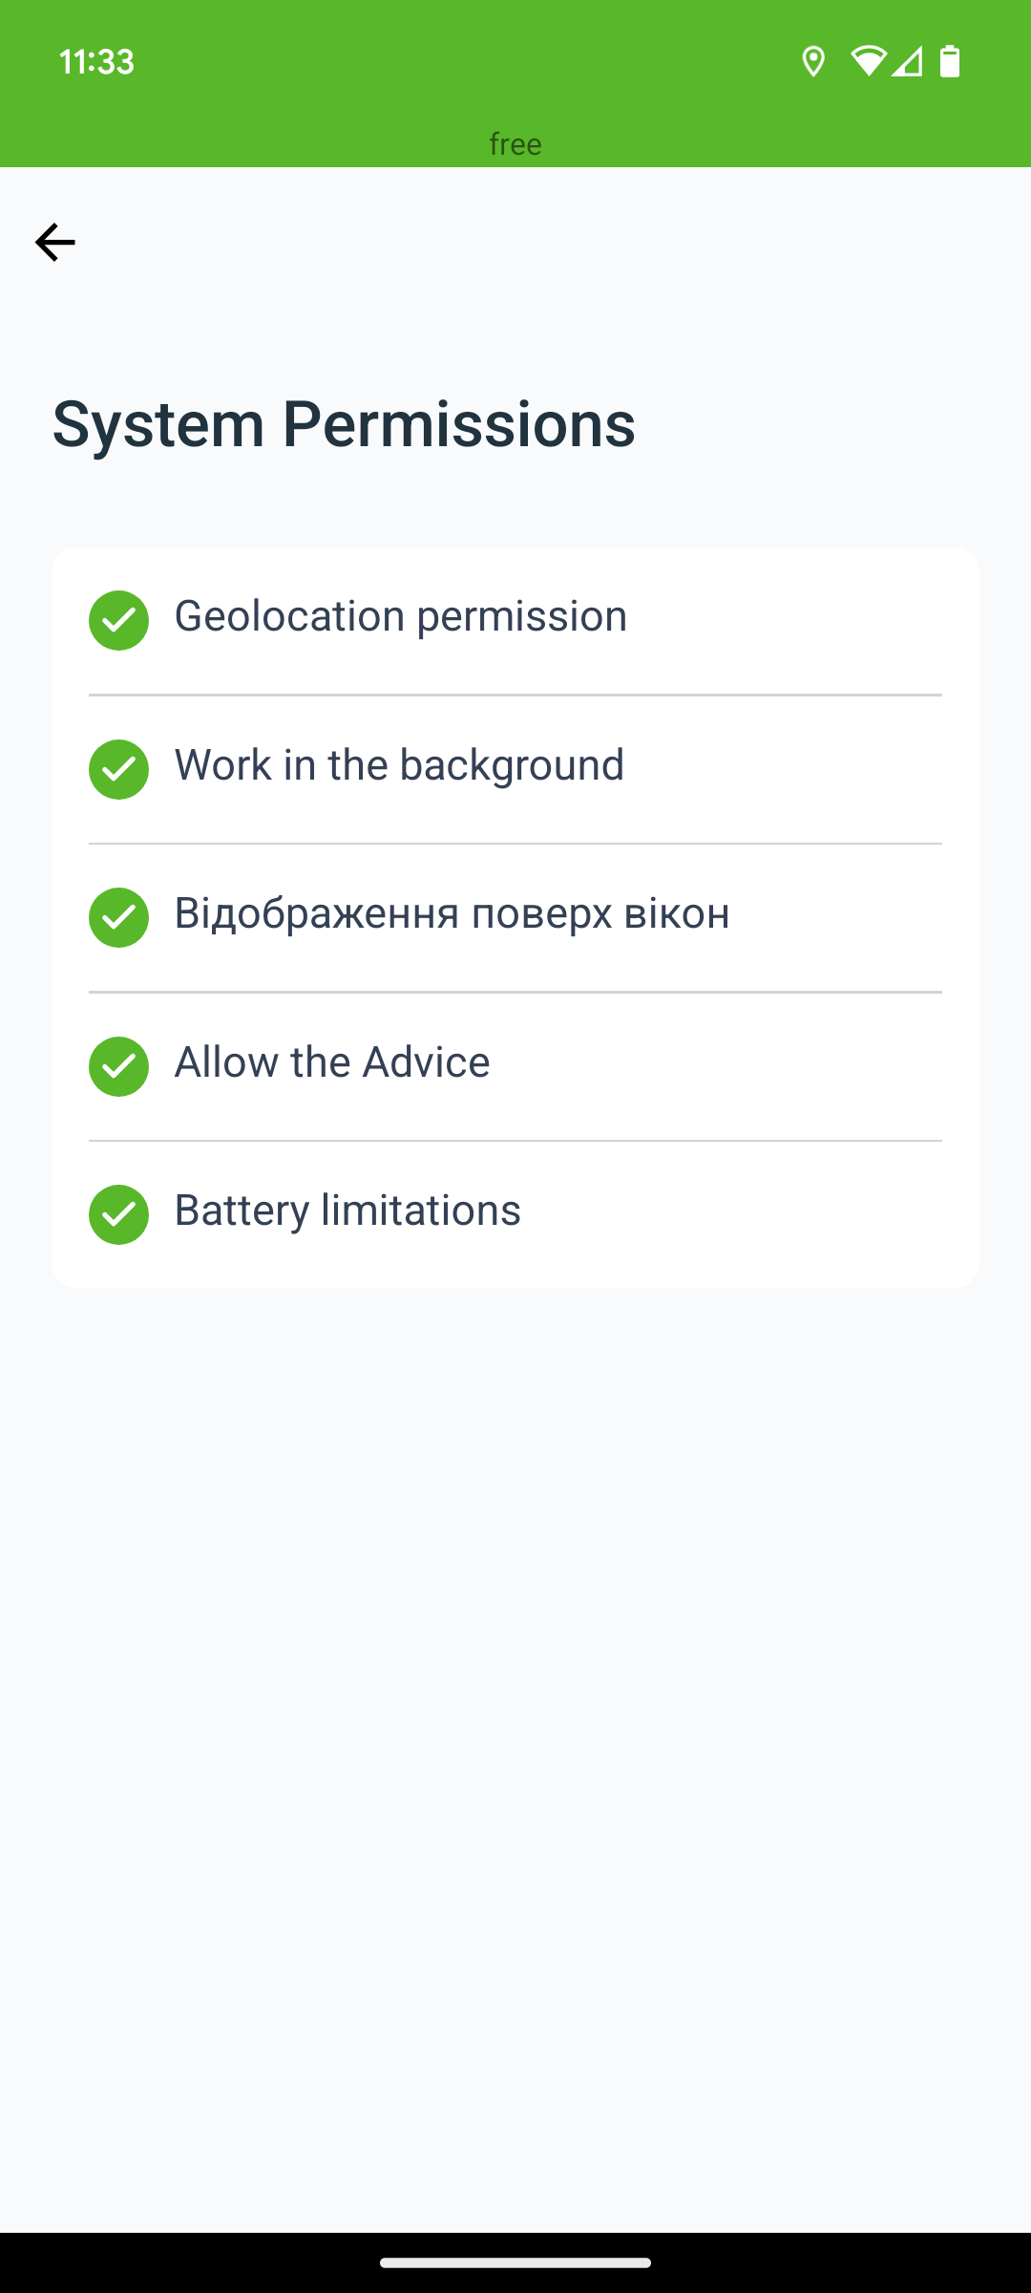
Task: Click the empty area below the permissions card
Action: point(515,1758)
